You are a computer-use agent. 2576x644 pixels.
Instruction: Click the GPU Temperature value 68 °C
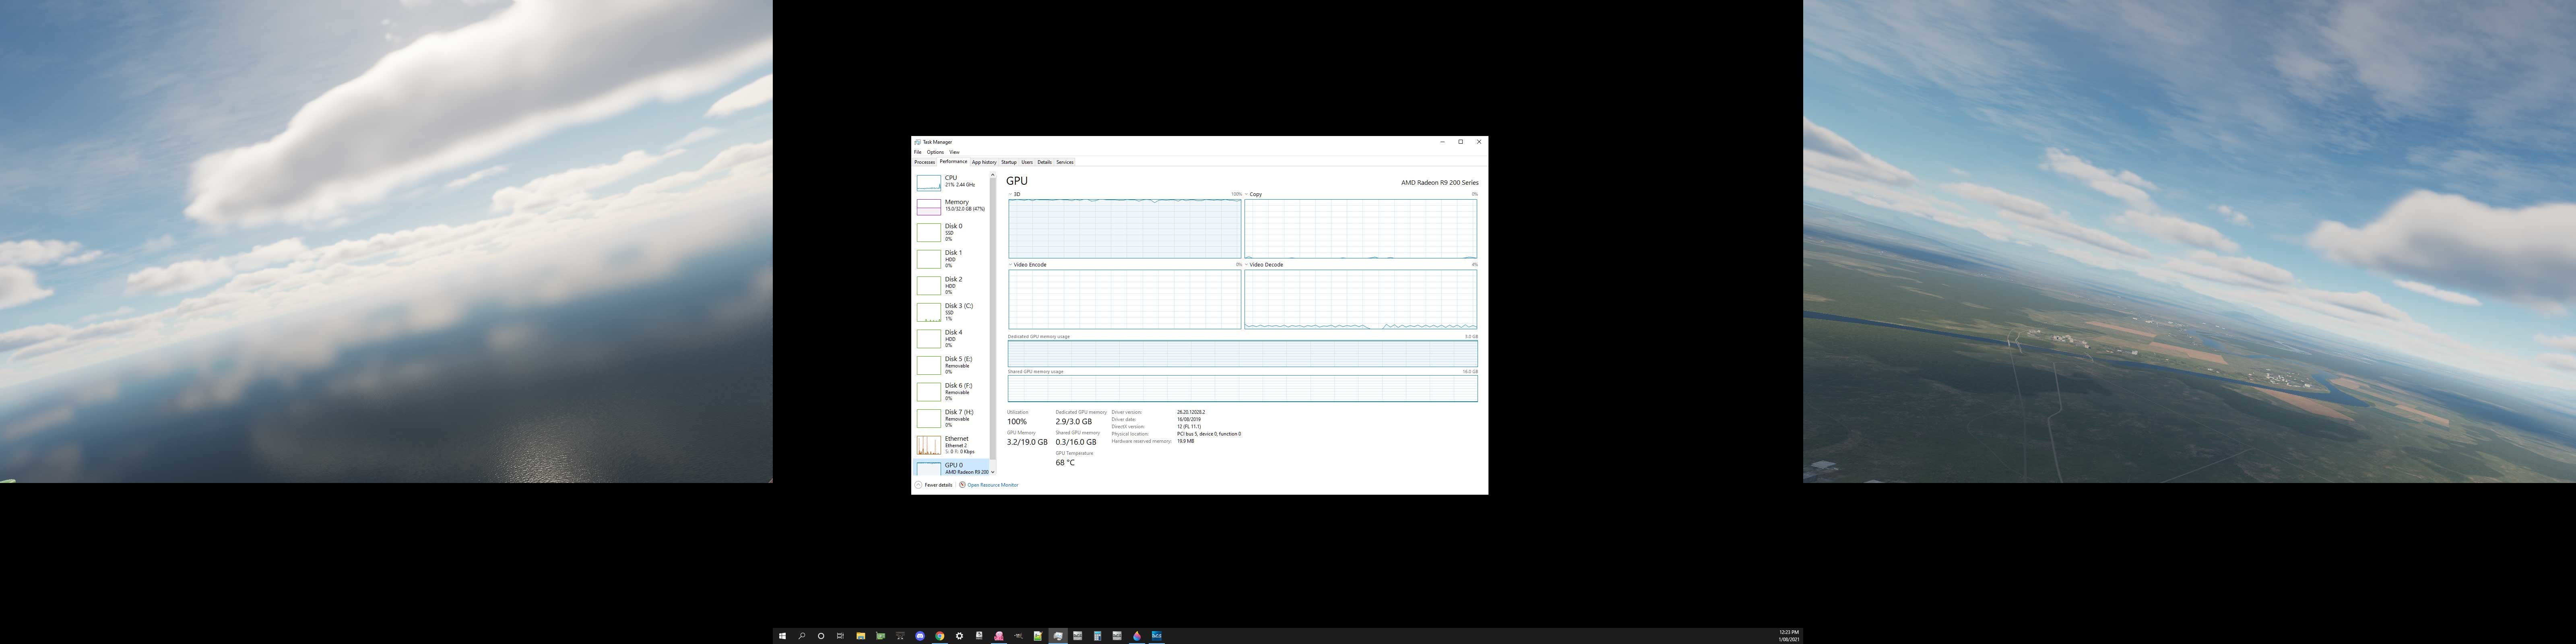coord(1065,463)
